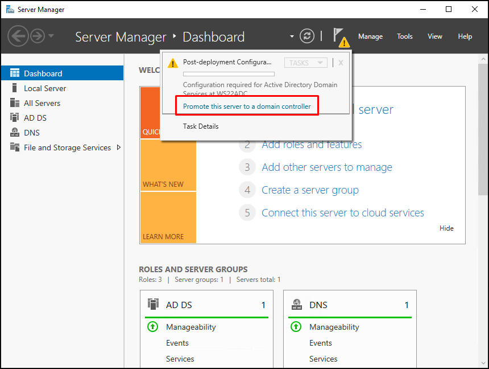Open the Manage menu
The height and width of the screenshot is (369, 489).
click(370, 36)
